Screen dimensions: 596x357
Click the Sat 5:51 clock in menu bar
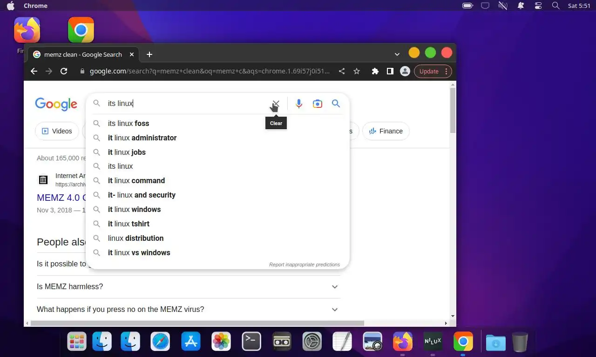pyautogui.click(x=579, y=6)
